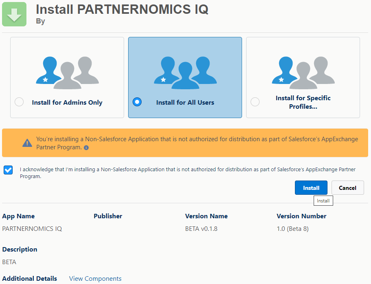Image resolution: width=371 pixels, height=284 pixels.
Task: Click the Publisher column header
Action: [108, 216]
